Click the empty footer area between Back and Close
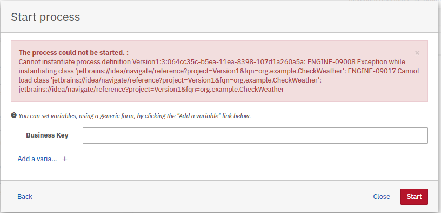This screenshot has height=213, width=441. pos(203,196)
